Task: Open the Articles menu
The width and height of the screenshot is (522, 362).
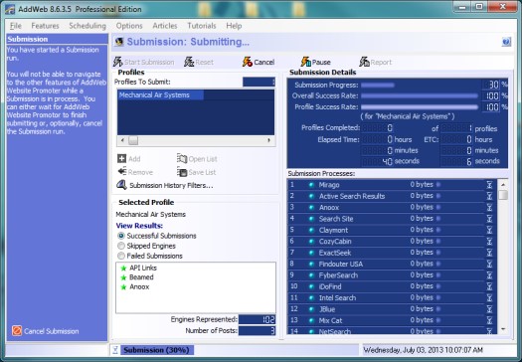Action: click(165, 26)
